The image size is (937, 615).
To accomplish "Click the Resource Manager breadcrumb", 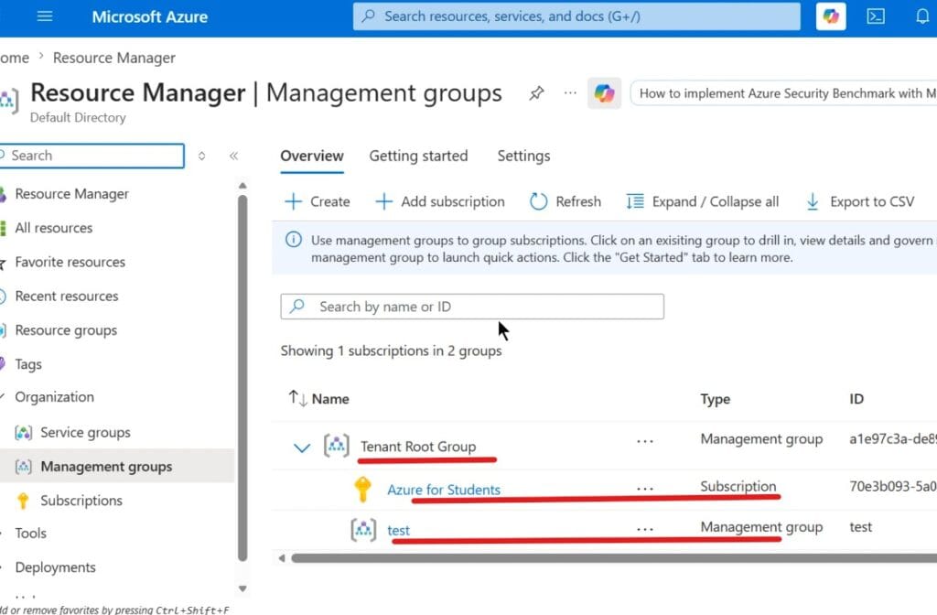I will (114, 58).
